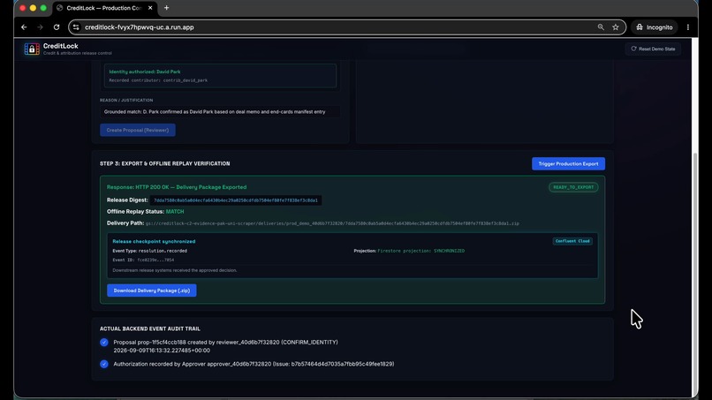Viewport: 712px width, 400px height.
Task: Open the Incognito profile indicator
Action: point(655,27)
